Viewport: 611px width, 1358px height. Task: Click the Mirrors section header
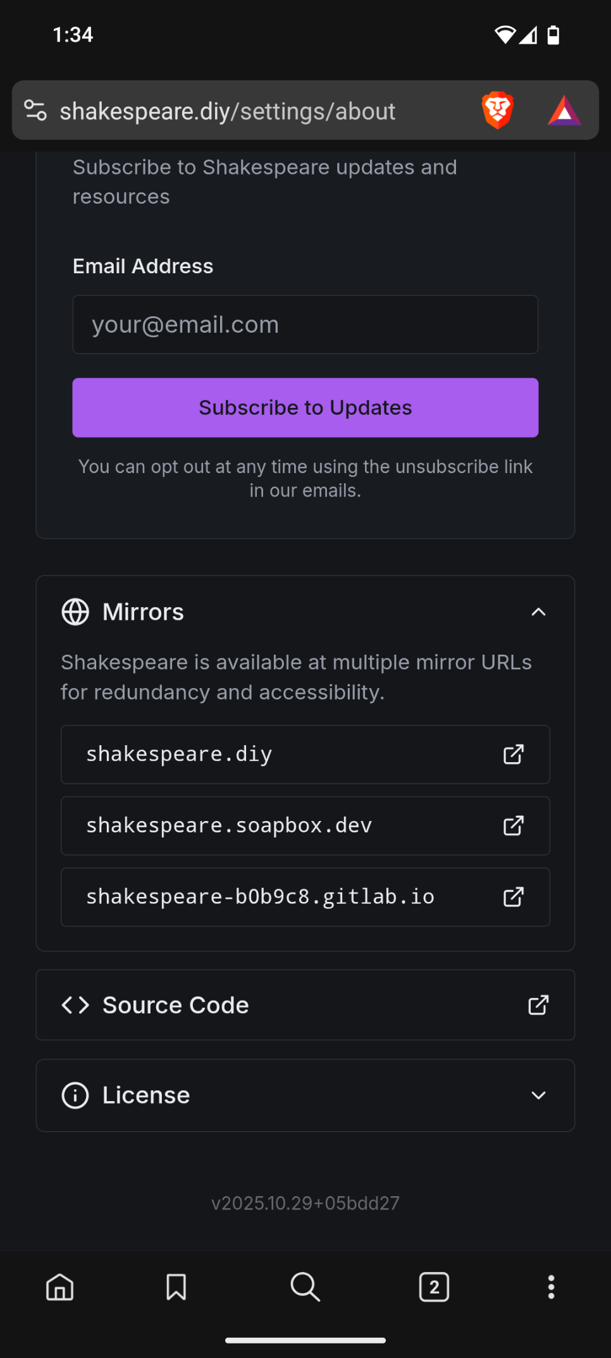pos(144,612)
